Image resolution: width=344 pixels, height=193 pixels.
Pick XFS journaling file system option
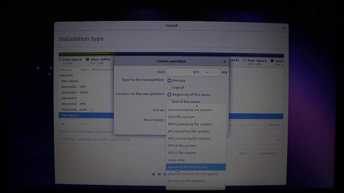[196, 138]
